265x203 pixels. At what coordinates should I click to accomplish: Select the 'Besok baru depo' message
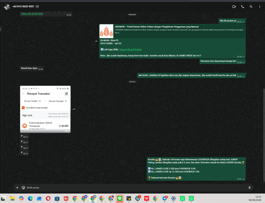tap(32, 68)
